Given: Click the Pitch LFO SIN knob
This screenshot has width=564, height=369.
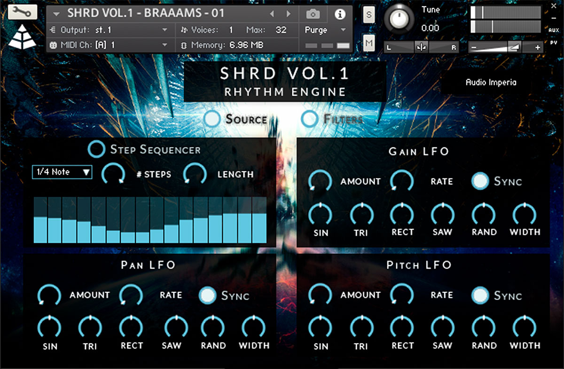Looking at the screenshot, I should [320, 328].
